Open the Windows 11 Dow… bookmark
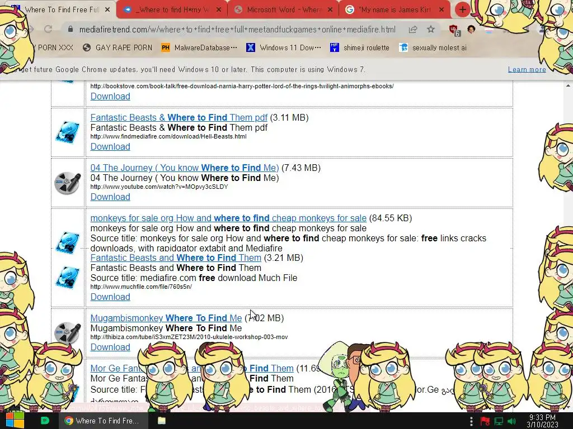The image size is (573, 429). point(284,48)
